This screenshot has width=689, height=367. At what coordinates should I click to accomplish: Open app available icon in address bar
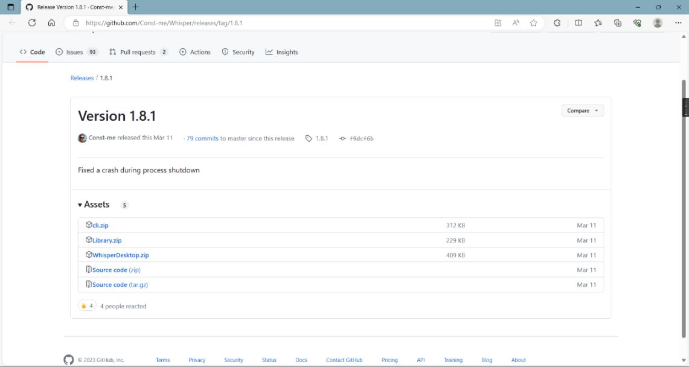(498, 23)
